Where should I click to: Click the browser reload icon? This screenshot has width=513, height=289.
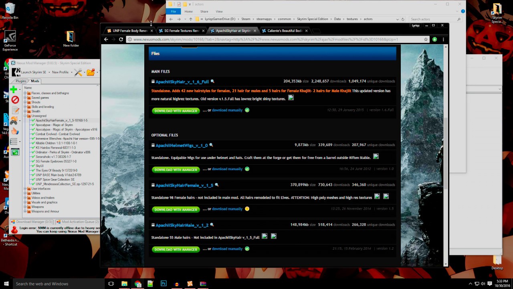[x=121, y=39]
